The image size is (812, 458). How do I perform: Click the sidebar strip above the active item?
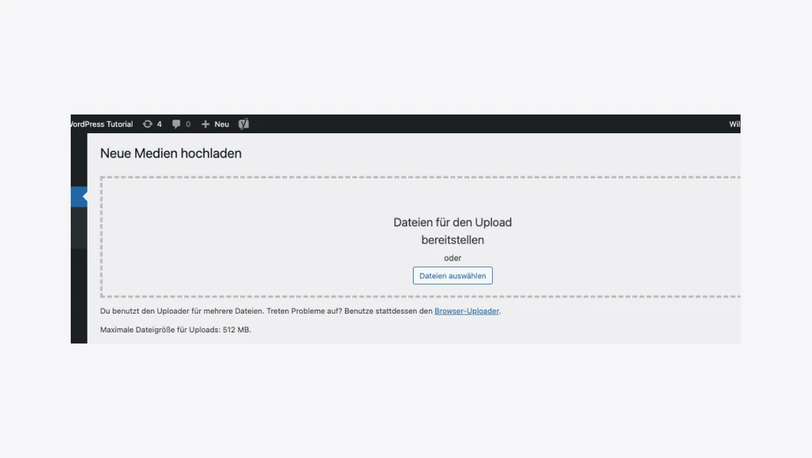point(78,160)
